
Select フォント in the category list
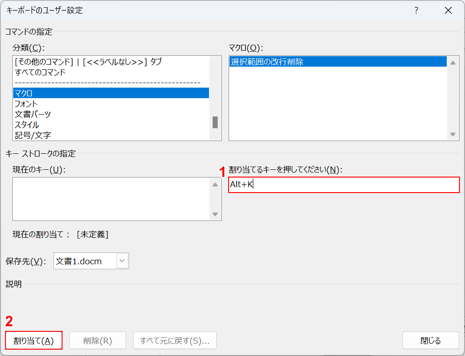[111, 104]
